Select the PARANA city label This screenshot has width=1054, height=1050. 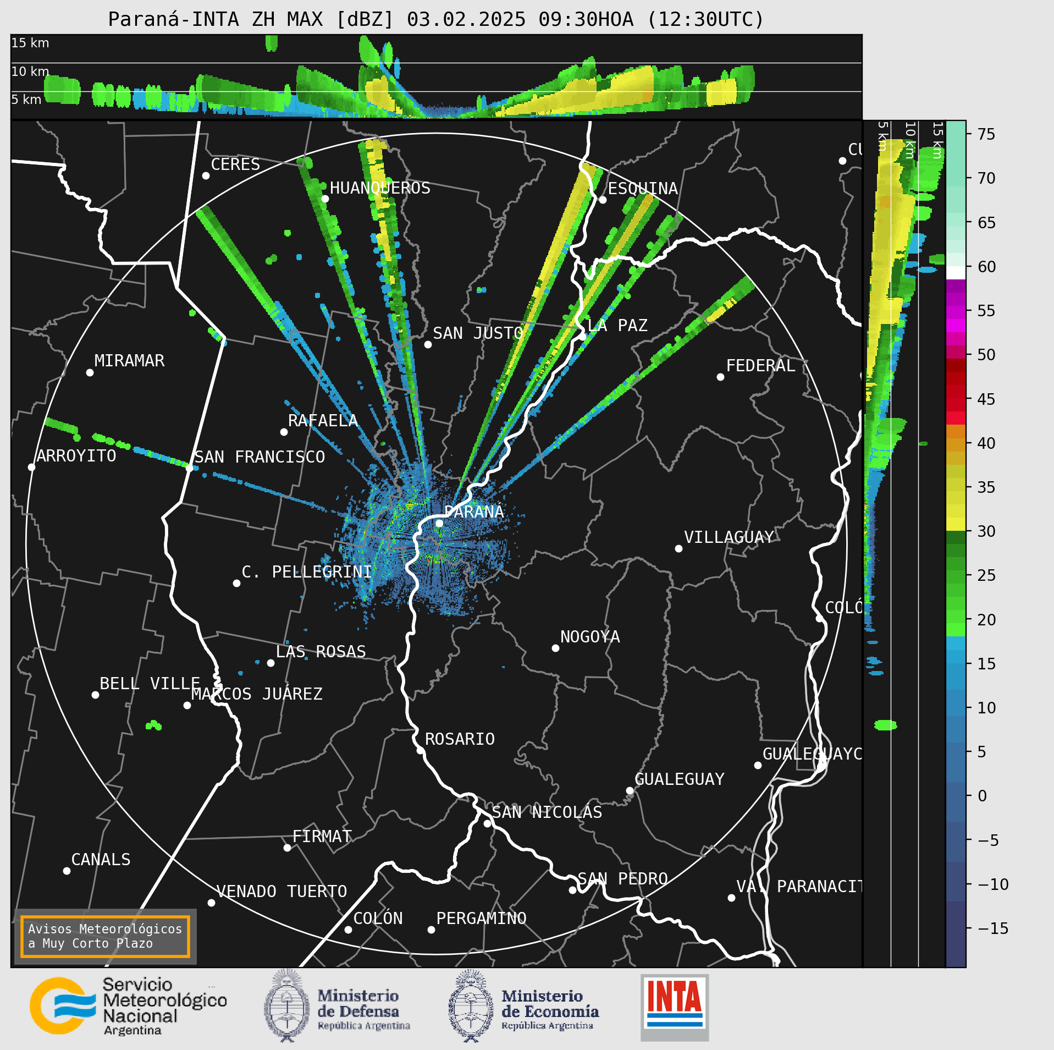point(474,512)
